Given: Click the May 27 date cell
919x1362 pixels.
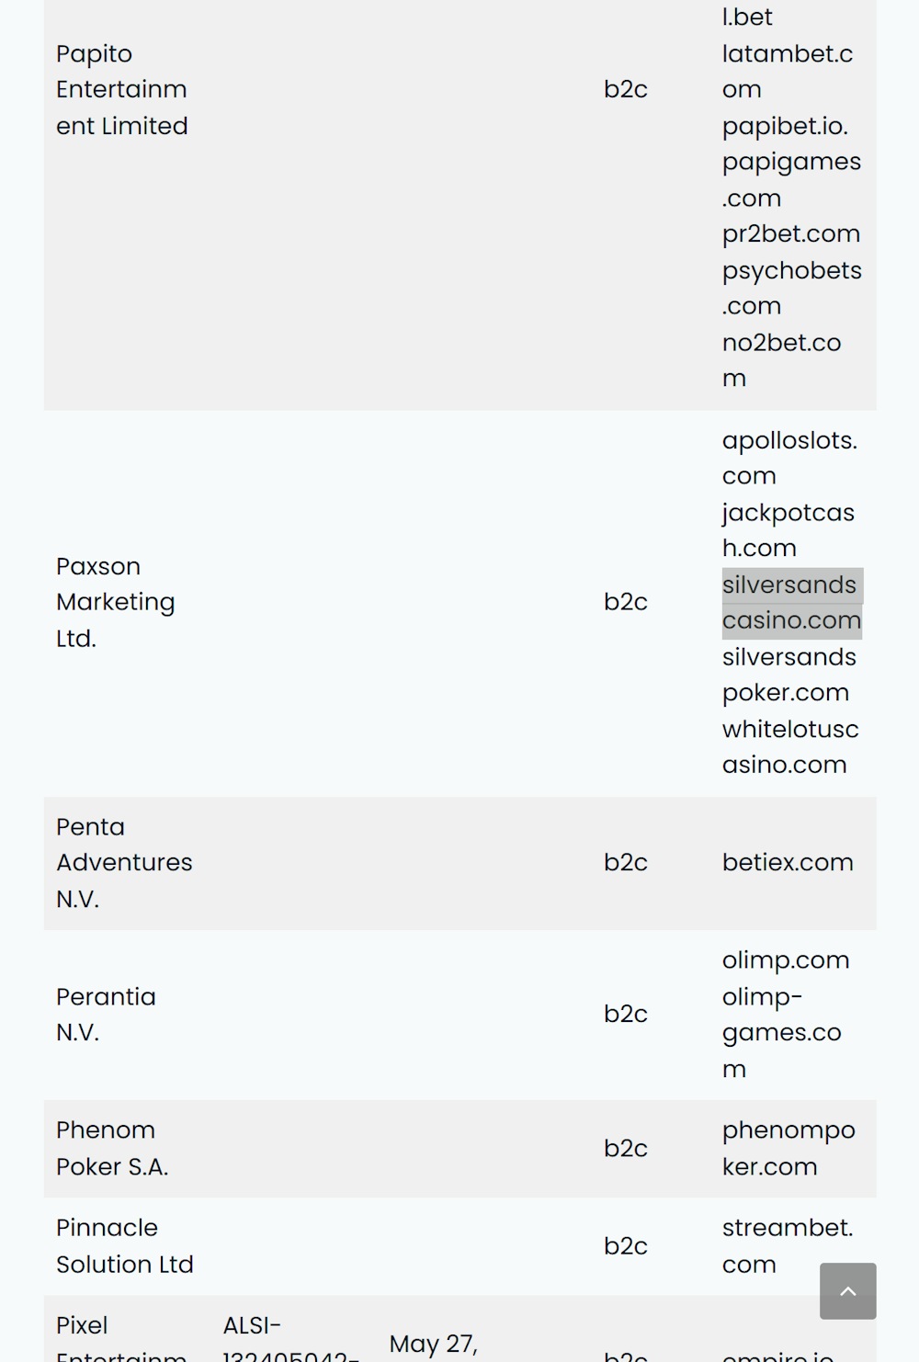Looking at the screenshot, I should click(x=433, y=1344).
